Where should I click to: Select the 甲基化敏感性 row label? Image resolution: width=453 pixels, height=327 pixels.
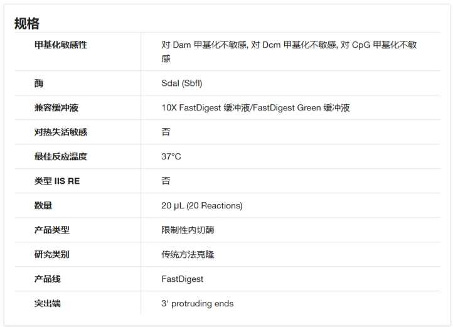61,45
